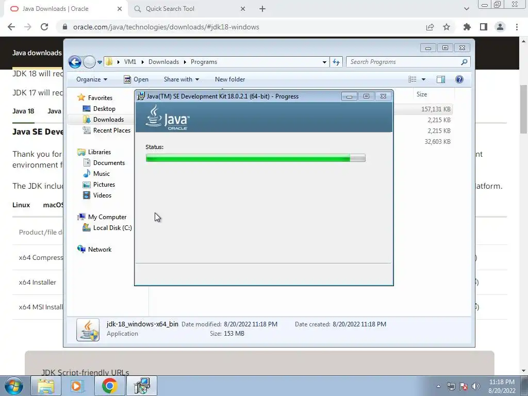
Task: Select Network in navigation pane
Action: [x=100, y=249]
